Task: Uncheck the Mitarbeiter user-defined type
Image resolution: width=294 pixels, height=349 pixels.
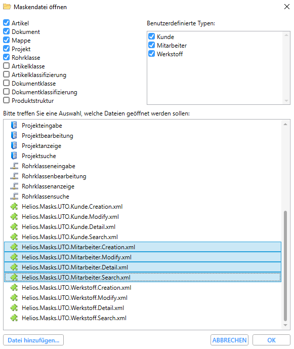Action: (152, 45)
